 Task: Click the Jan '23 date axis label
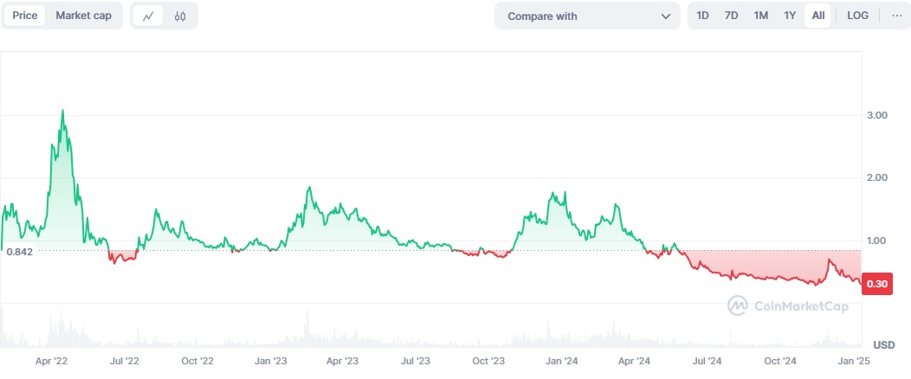(x=271, y=361)
